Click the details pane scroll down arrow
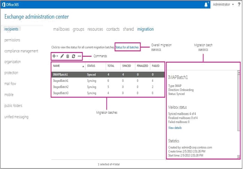This screenshot has height=169, width=243. pos(239,157)
